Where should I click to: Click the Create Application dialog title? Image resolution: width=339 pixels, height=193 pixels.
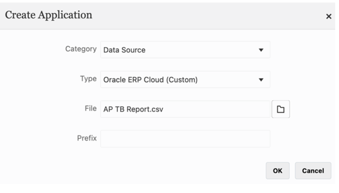(49, 15)
